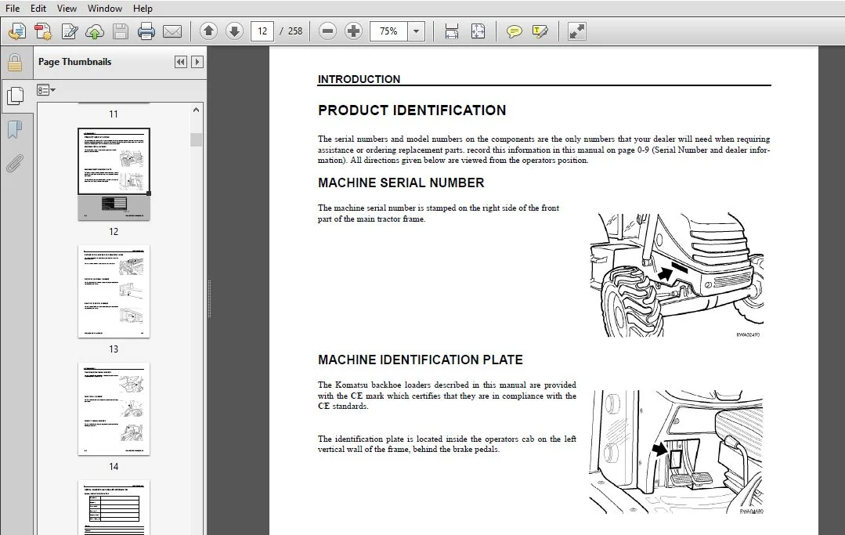
Task: Click the total pages text 258
Action: [295, 31]
